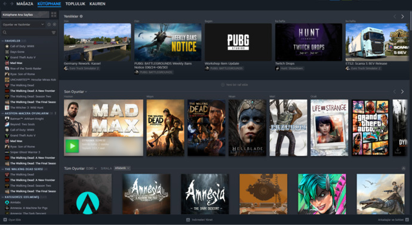Screen dimensions: 412x225
Task: Open the PUBG Weekly Bans Notice card
Action: click(168, 42)
